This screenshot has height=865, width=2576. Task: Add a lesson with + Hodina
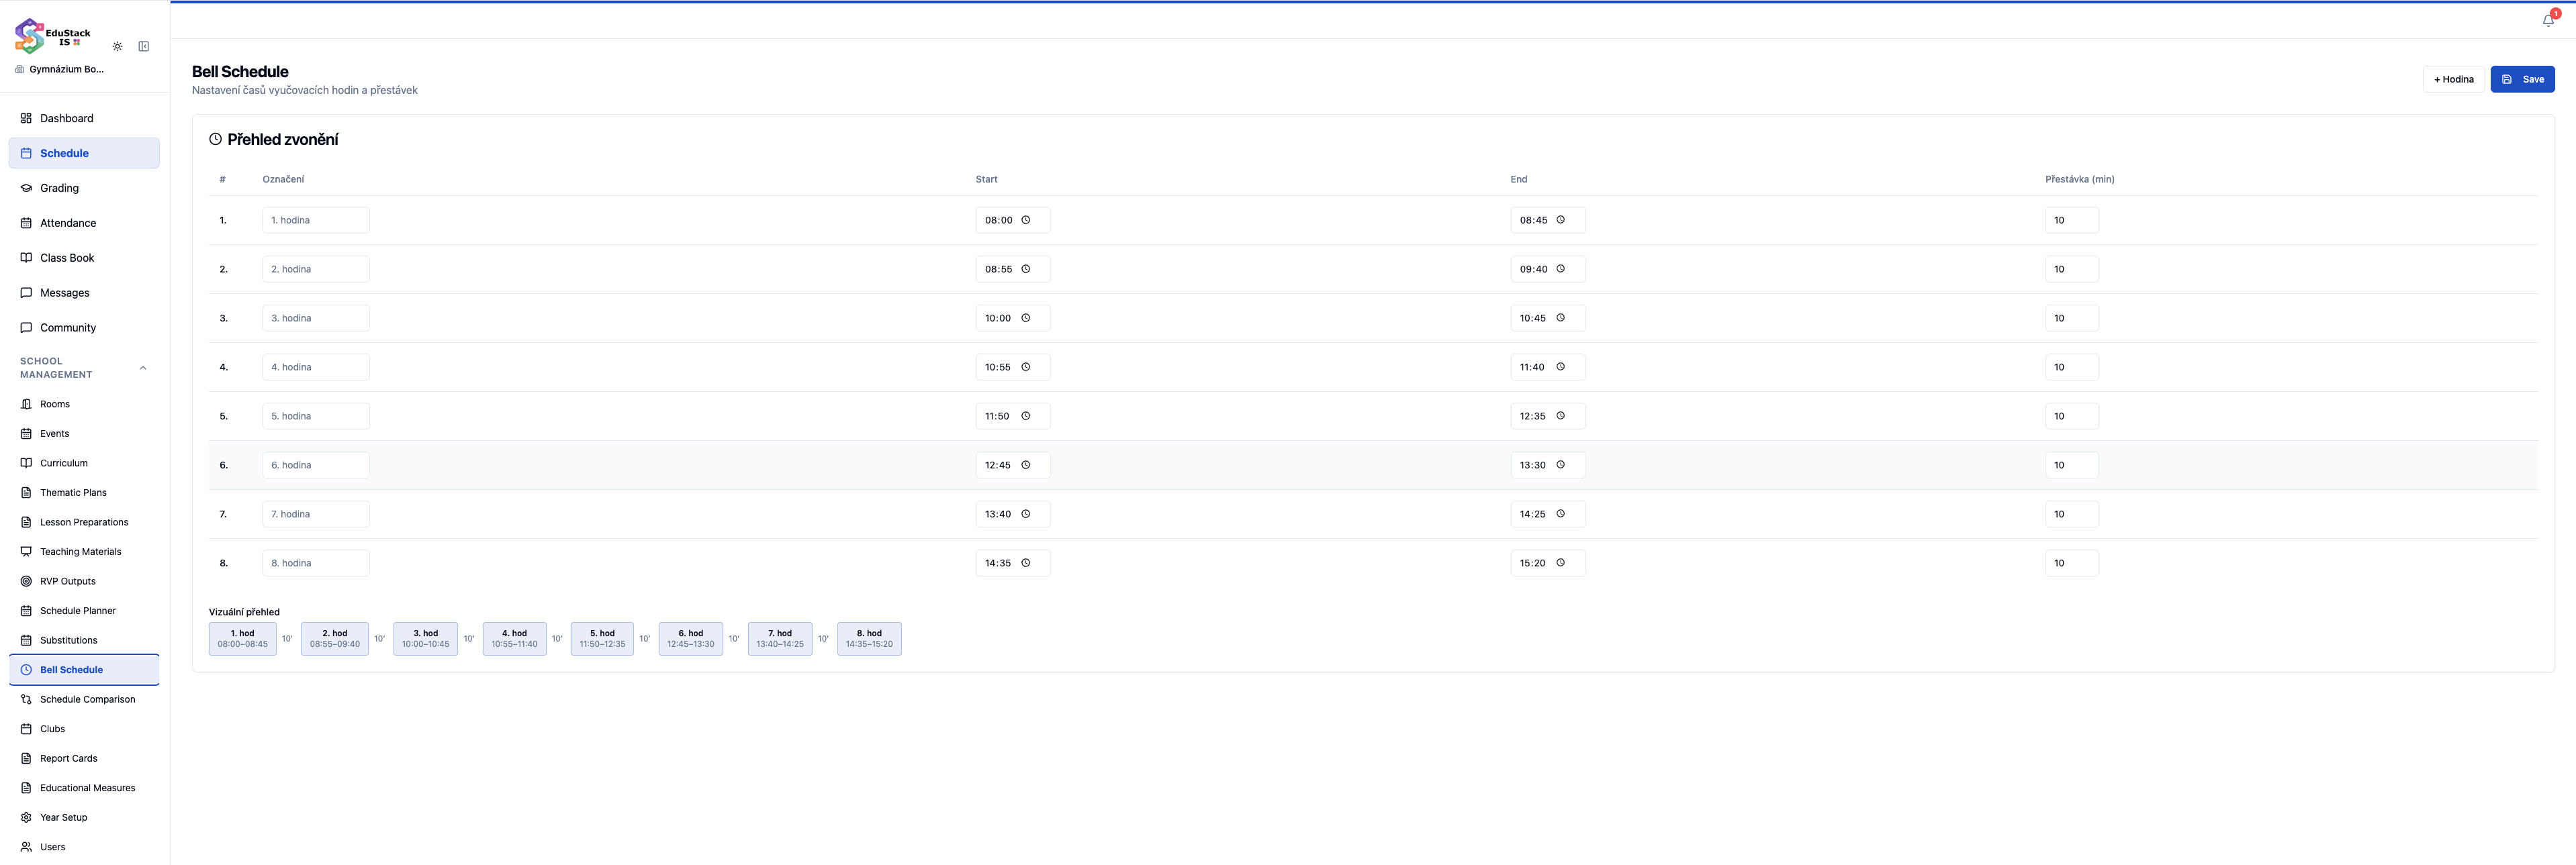[x=2453, y=79]
